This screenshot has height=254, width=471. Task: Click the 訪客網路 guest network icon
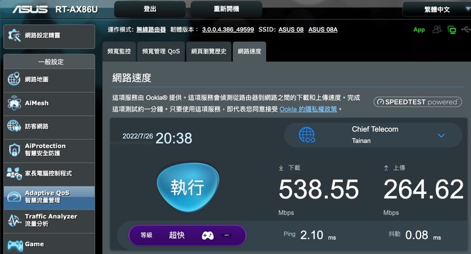[x=14, y=126]
